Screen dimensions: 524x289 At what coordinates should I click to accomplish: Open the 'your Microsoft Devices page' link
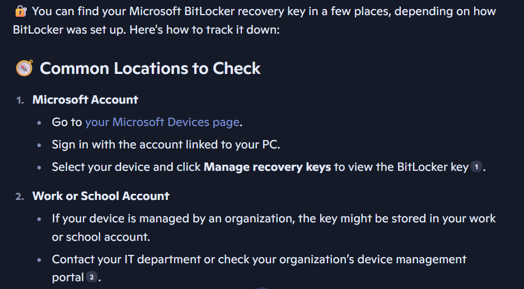click(162, 122)
